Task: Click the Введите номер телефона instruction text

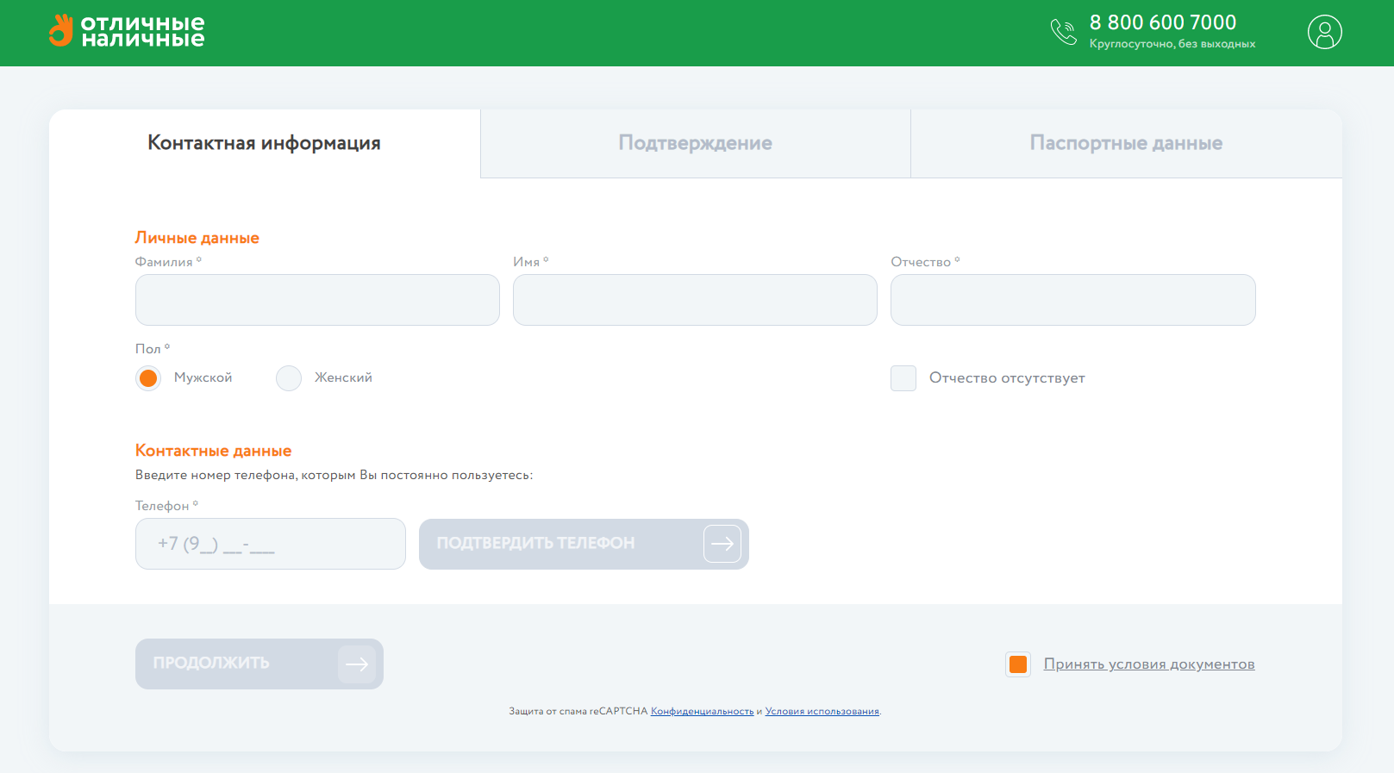Action: pyautogui.click(x=334, y=476)
